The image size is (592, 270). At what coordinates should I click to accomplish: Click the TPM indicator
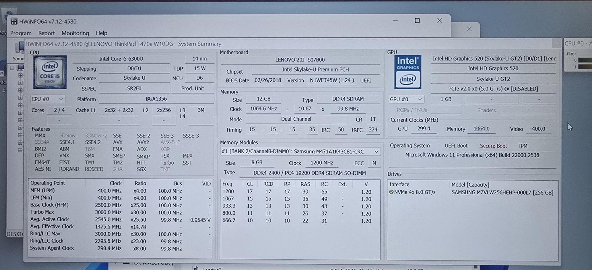(x=522, y=146)
